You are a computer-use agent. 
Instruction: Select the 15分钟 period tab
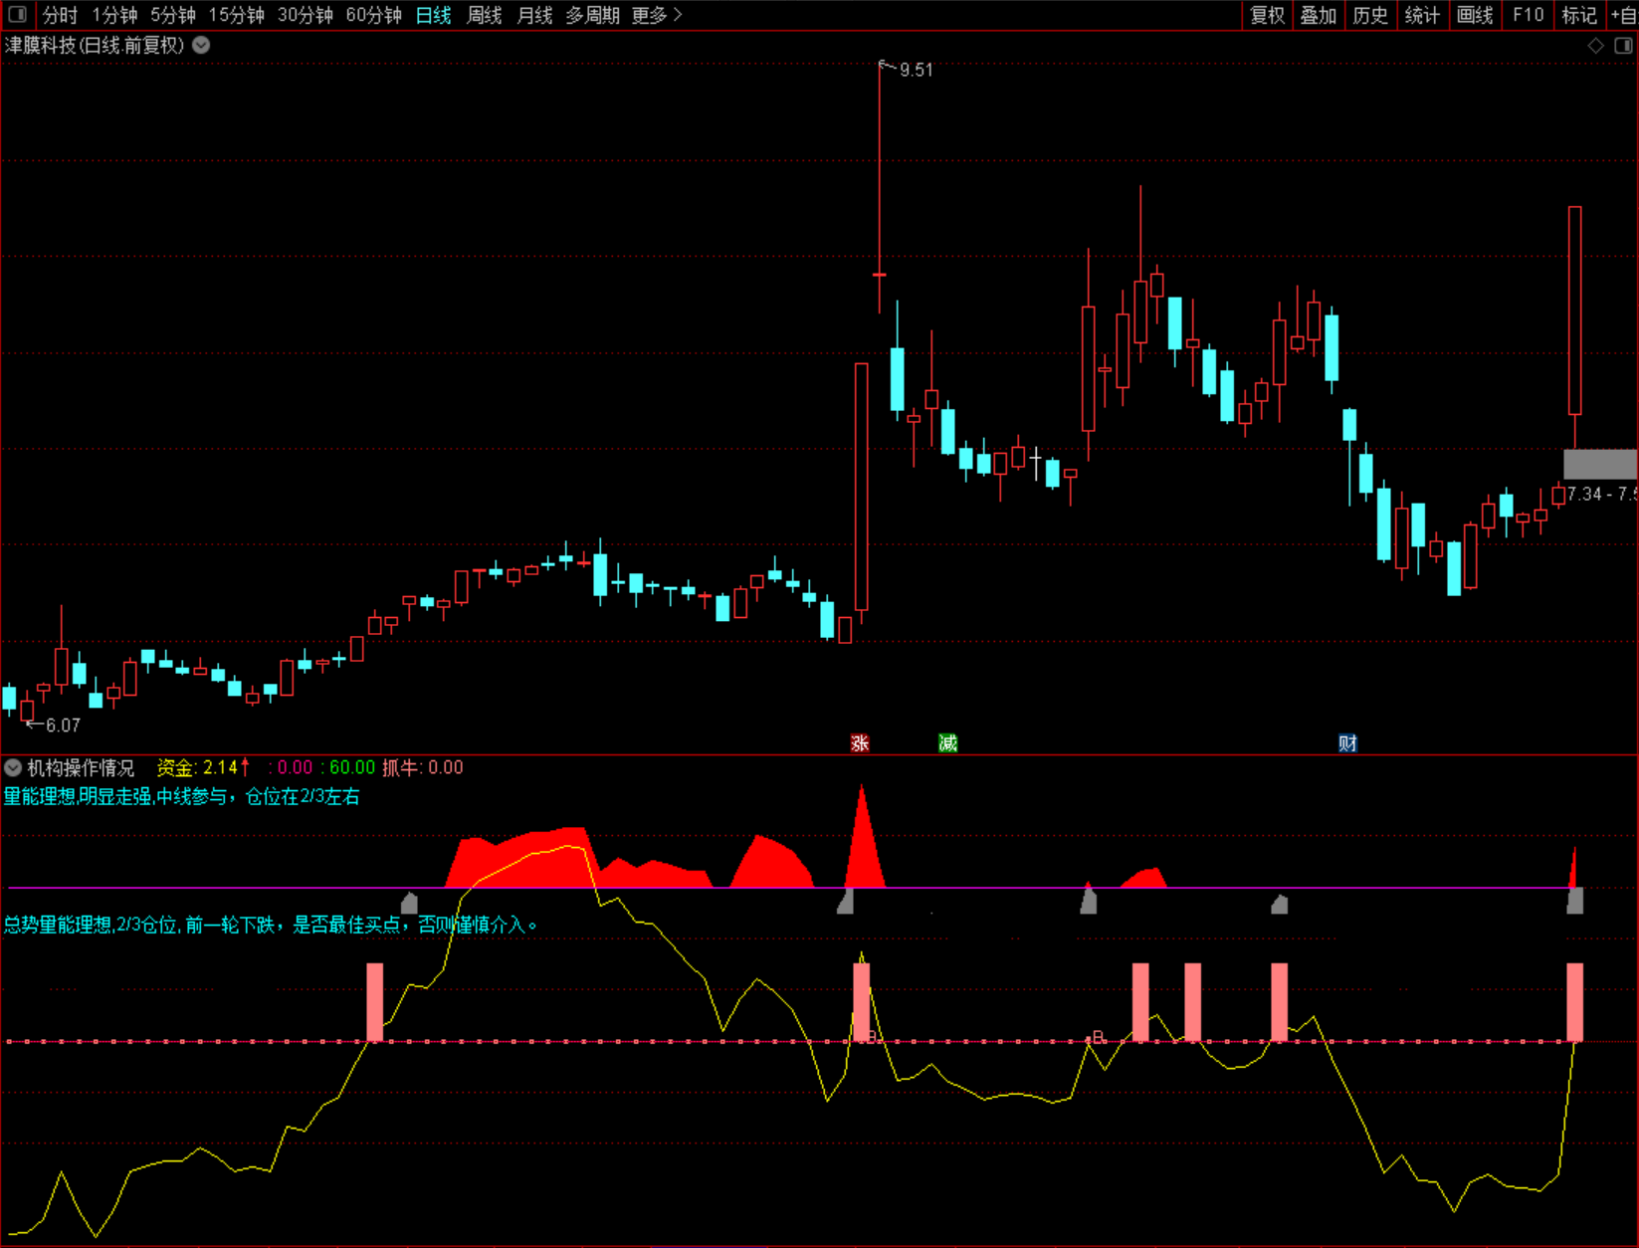236,15
